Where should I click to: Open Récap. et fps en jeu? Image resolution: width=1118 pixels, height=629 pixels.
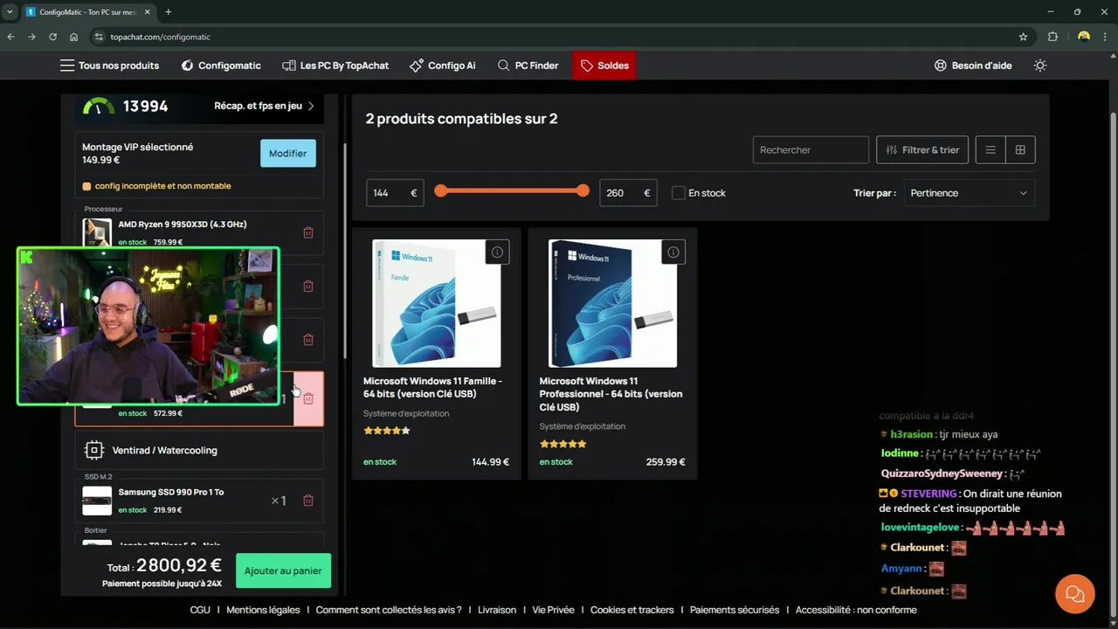[264, 106]
